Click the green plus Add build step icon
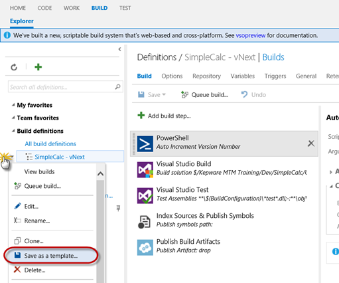 click(141, 116)
